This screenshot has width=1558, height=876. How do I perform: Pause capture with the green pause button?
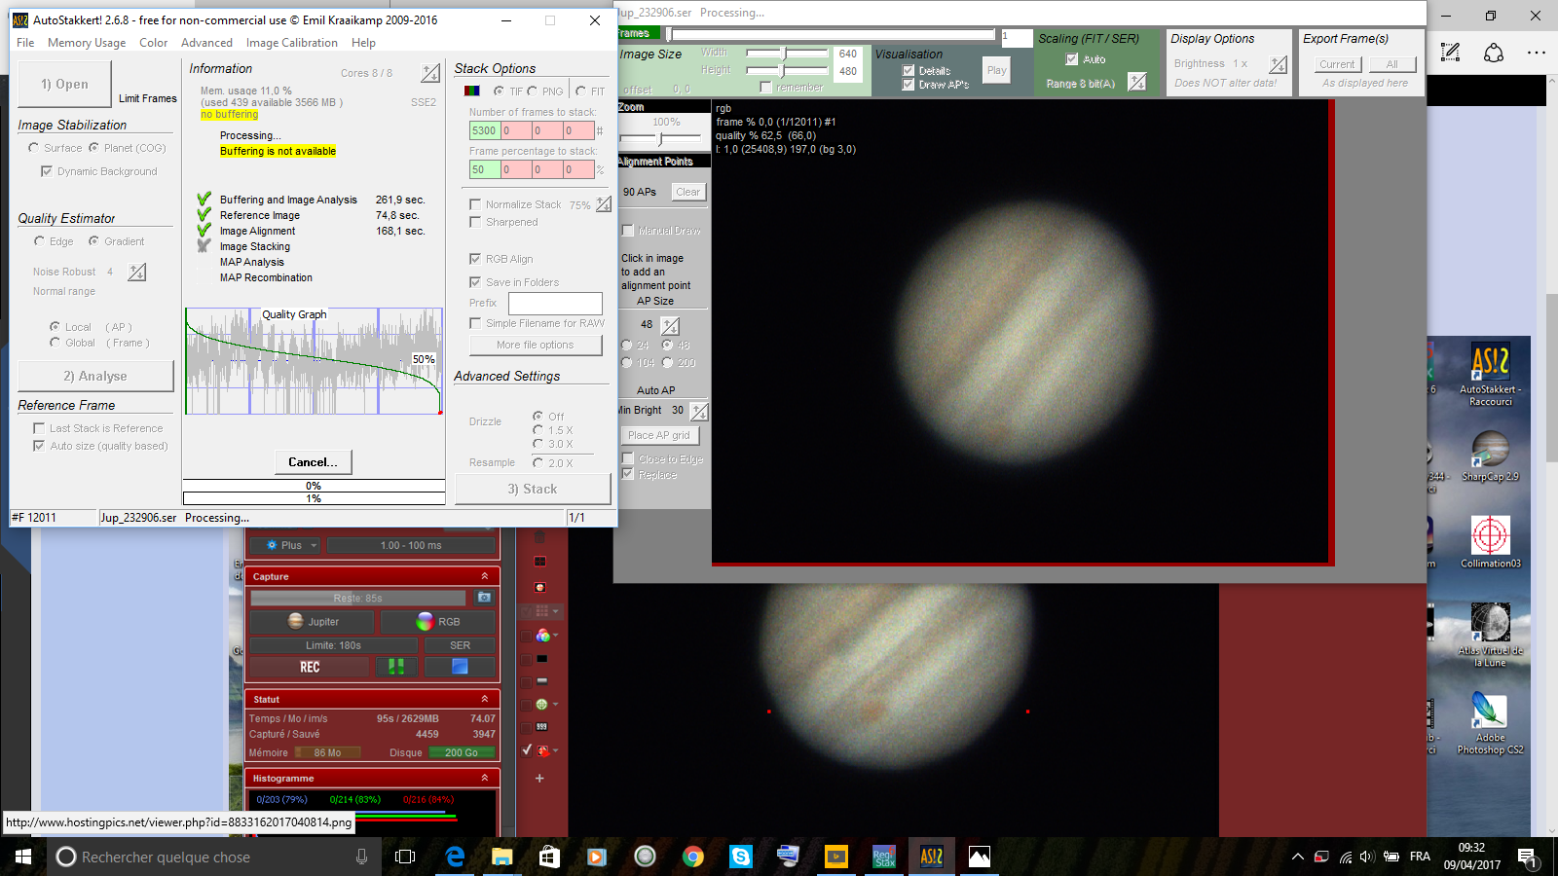396,667
